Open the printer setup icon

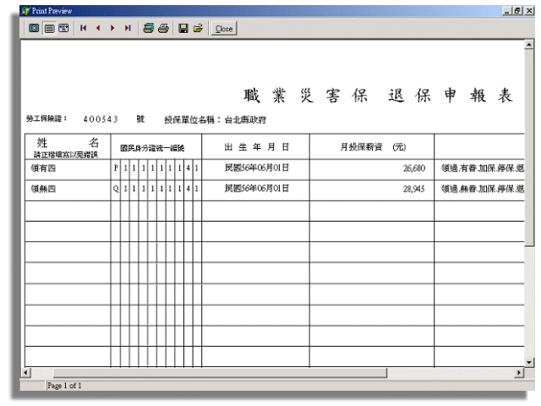(148, 28)
